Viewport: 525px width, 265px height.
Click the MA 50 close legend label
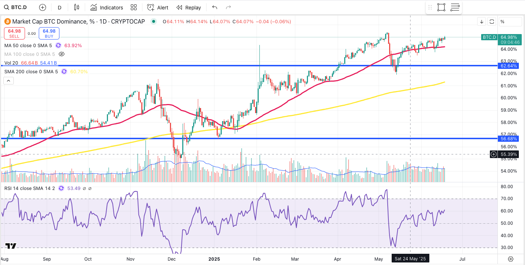[x=28, y=45]
